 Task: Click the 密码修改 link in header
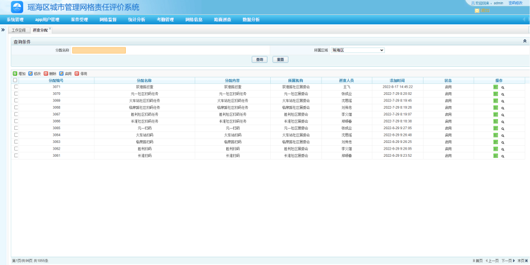515,3
